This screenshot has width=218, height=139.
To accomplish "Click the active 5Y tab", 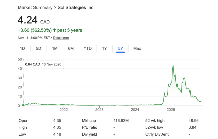I will click(121, 48).
